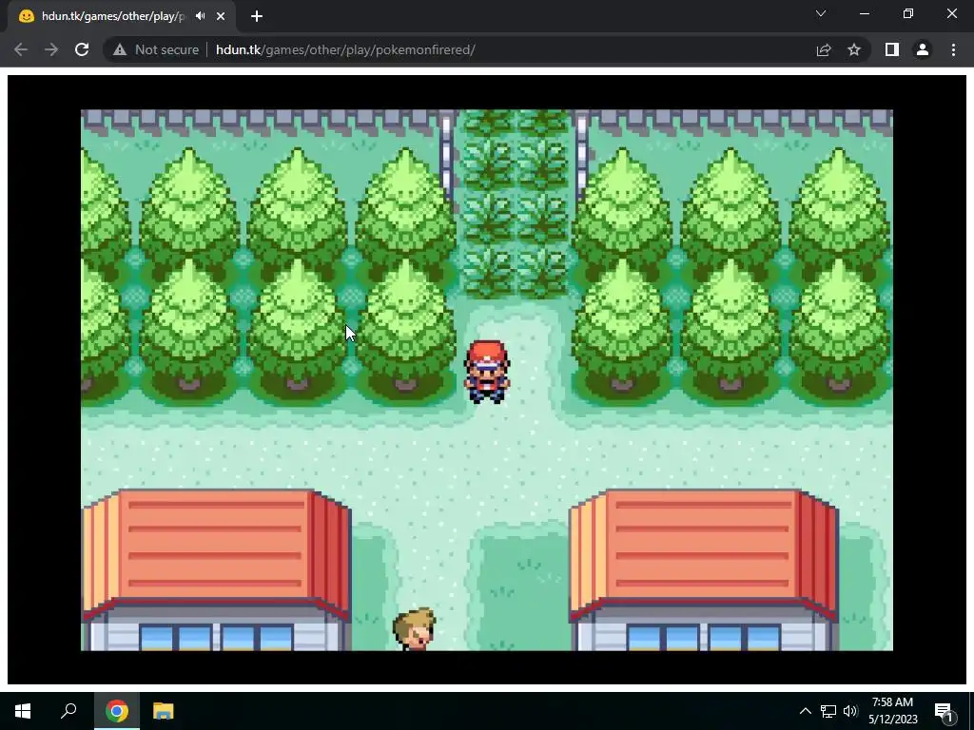Bookmark this page with the star
This screenshot has width=974, height=730.
854,49
